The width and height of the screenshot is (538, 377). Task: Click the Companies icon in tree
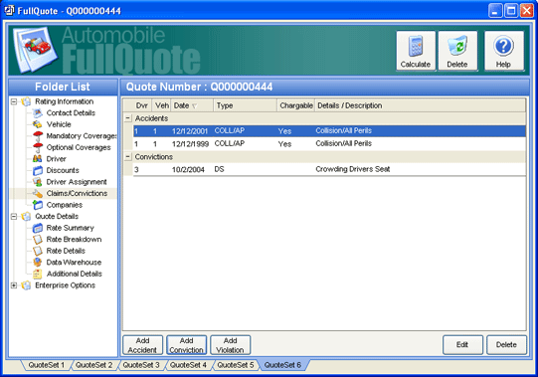click(x=38, y=205)
